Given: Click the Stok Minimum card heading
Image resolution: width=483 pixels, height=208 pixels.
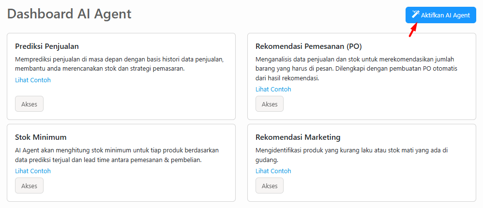Looking at the screenshot, I should pos(41,137).
